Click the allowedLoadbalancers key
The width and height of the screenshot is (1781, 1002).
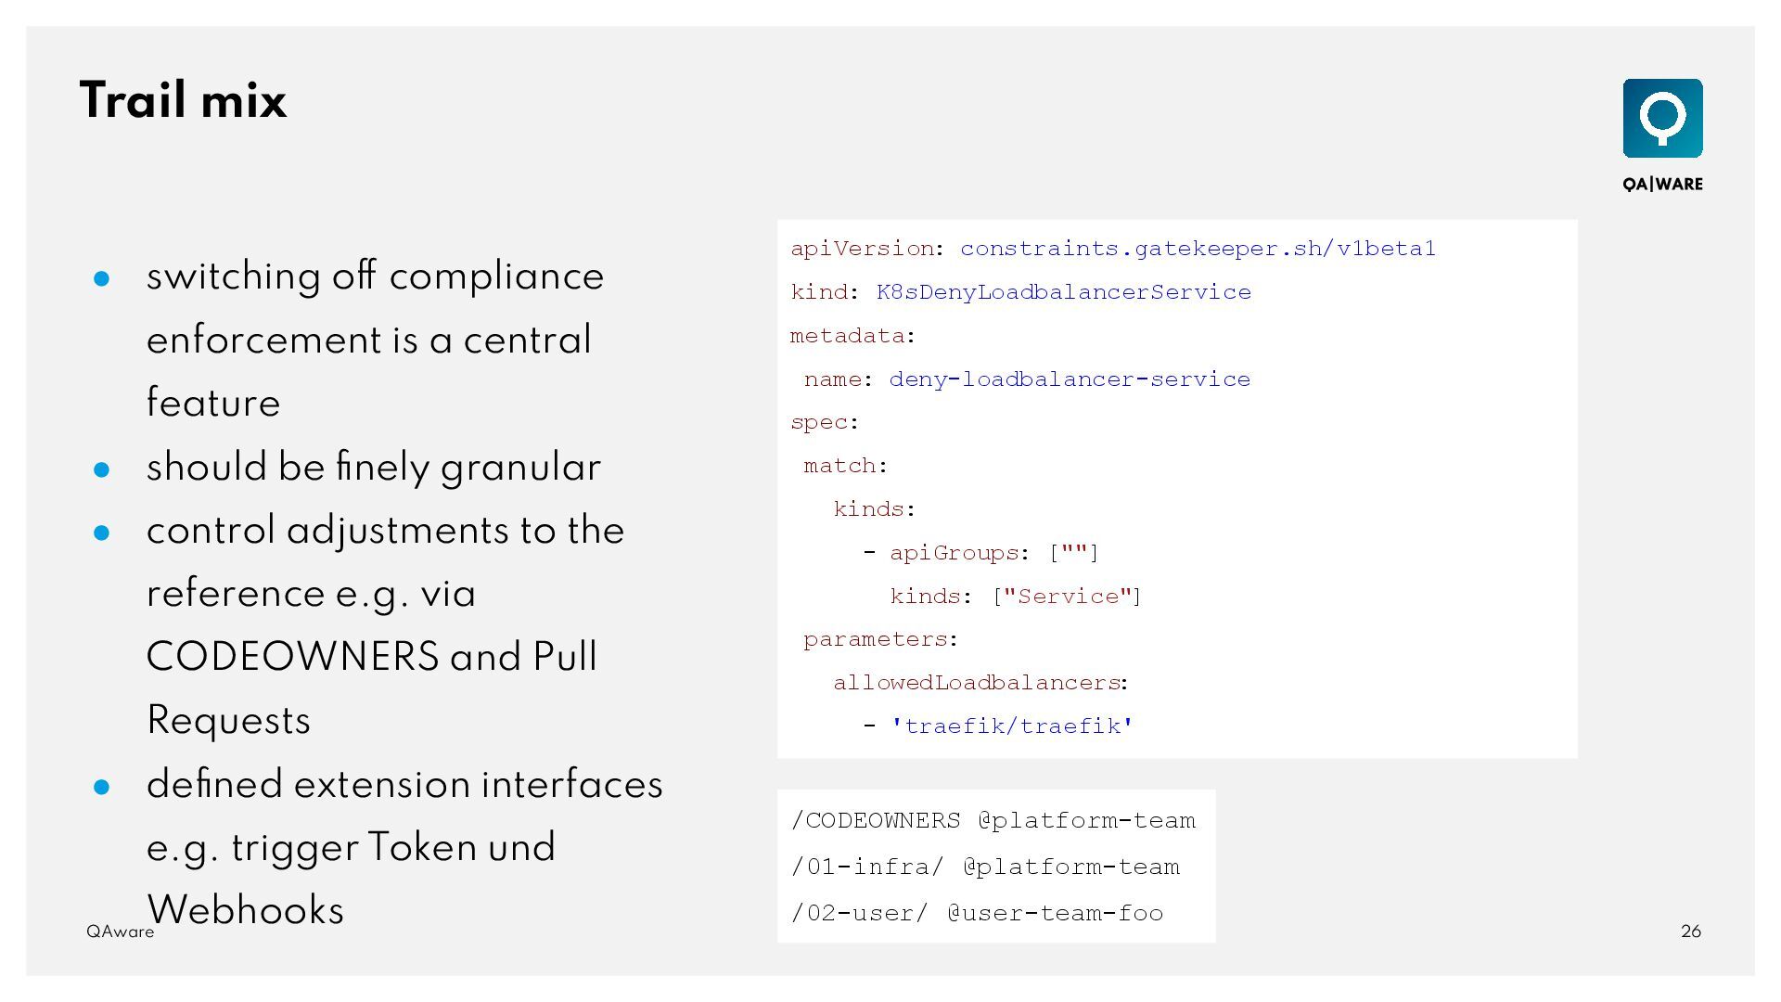click(x=976, y=683)
